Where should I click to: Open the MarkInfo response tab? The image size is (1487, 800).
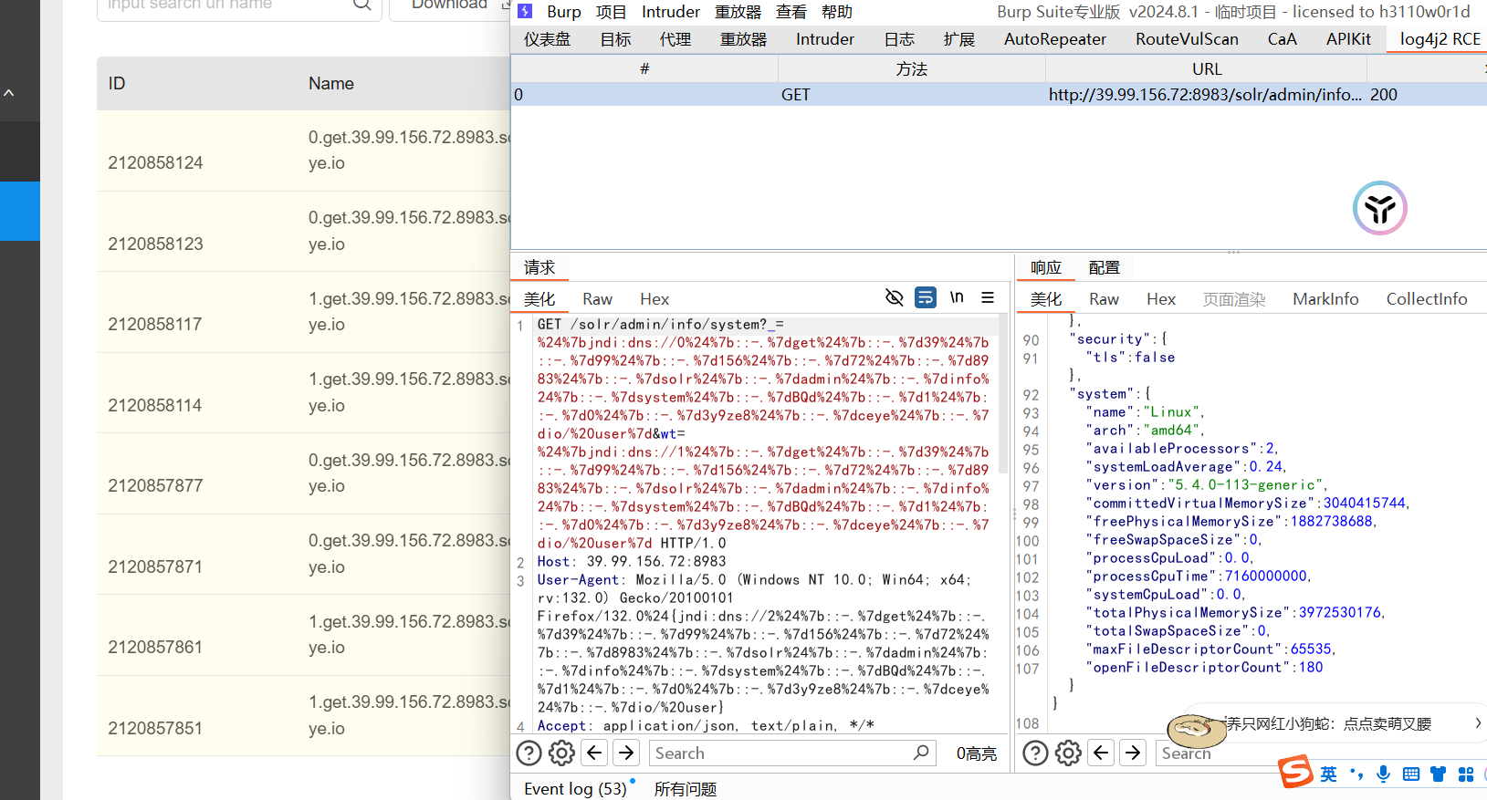pos(1325,298)
